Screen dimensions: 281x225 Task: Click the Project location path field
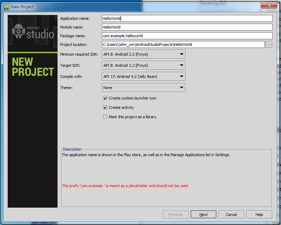tap(183, 45)
